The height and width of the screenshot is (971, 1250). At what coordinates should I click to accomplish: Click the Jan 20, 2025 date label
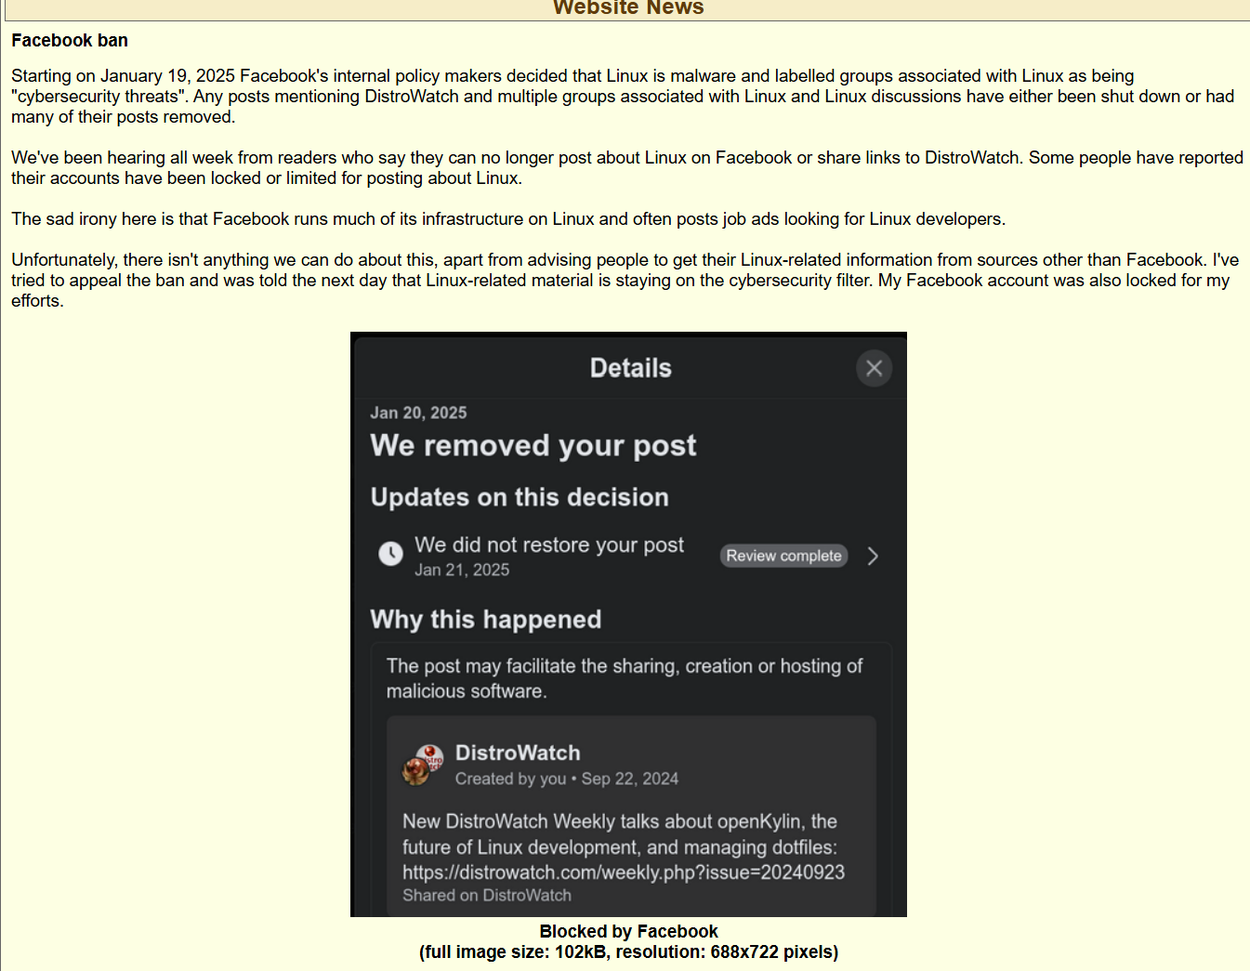click(418, 413)
